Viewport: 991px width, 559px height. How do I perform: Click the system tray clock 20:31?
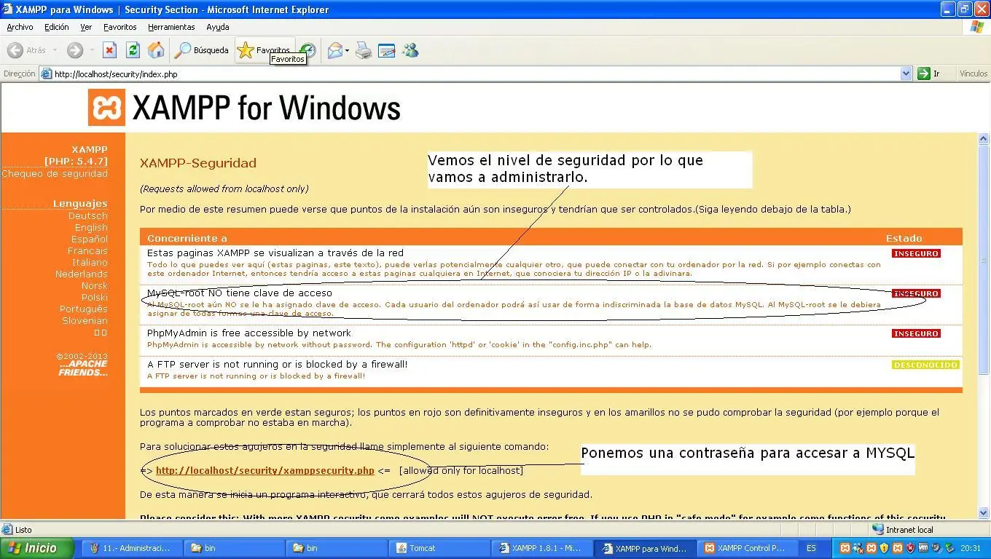(x=971, y=548)
